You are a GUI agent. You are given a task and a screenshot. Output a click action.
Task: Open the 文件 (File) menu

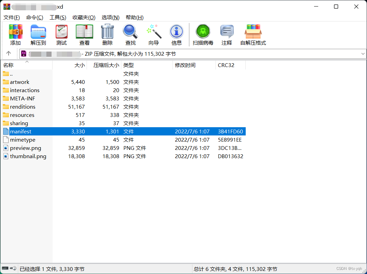[11, 17]
